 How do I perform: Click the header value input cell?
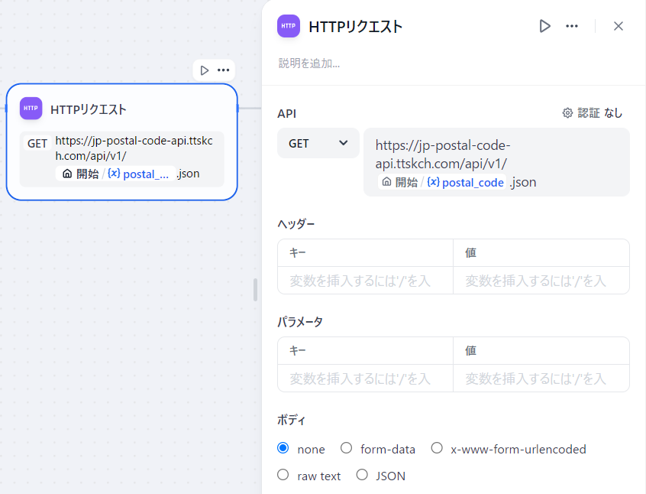tap(541, 281)
